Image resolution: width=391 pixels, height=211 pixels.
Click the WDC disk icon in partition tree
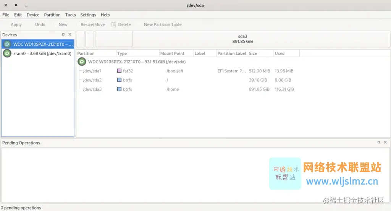[x=82, y=62]
